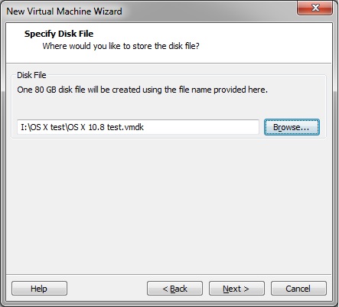Close the wizard with the red X
The image size is (339, 307).
click(315, 8)
